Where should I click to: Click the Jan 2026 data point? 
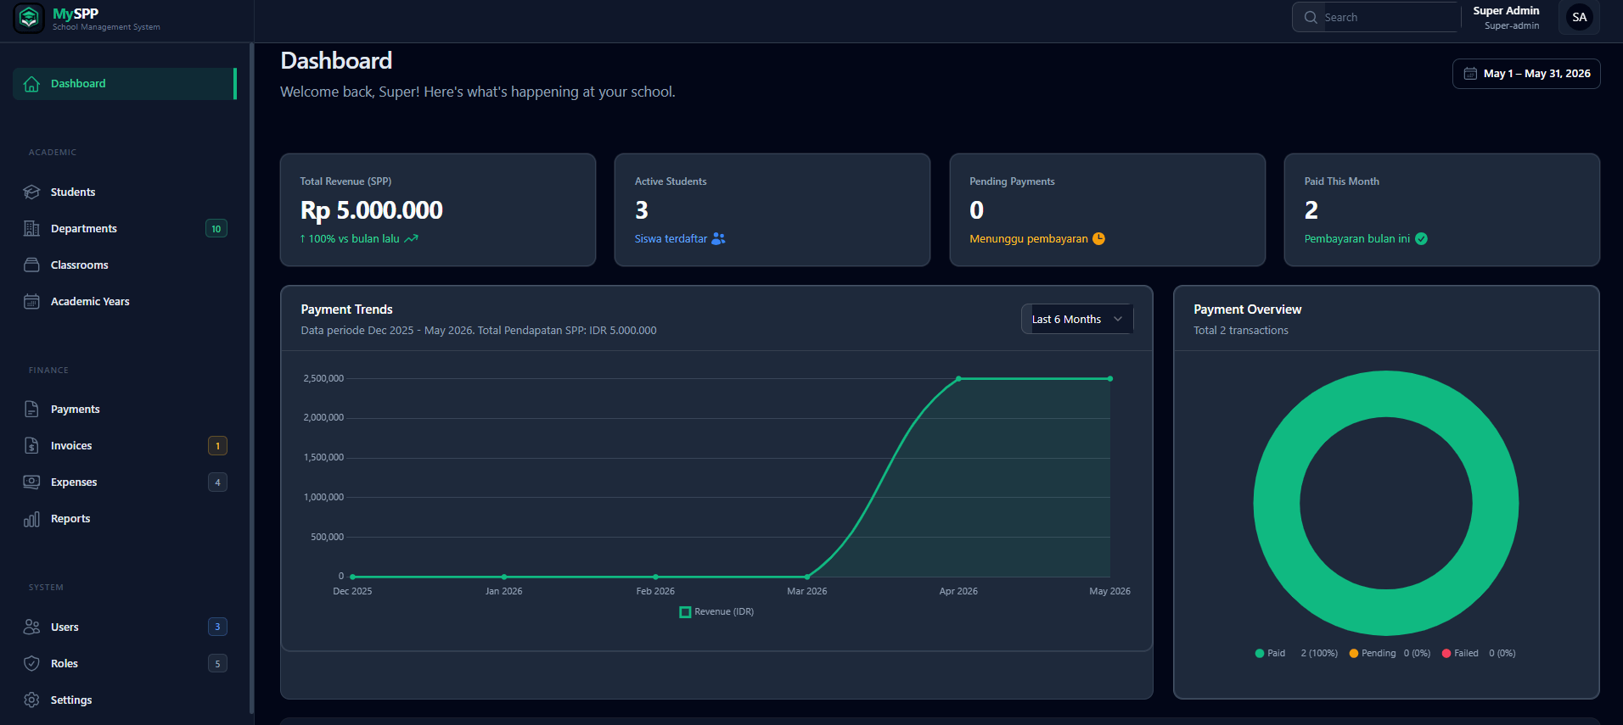(504, 577)
